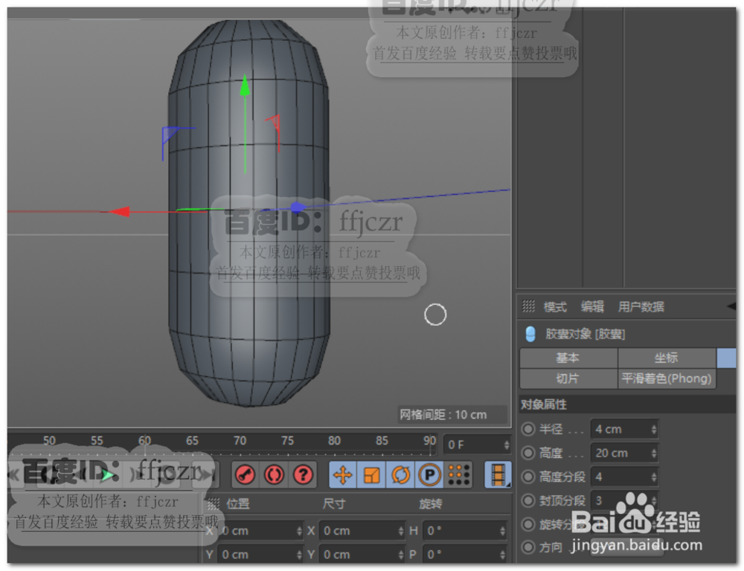Click the rotation H field stepper arrows

(503, 531)
